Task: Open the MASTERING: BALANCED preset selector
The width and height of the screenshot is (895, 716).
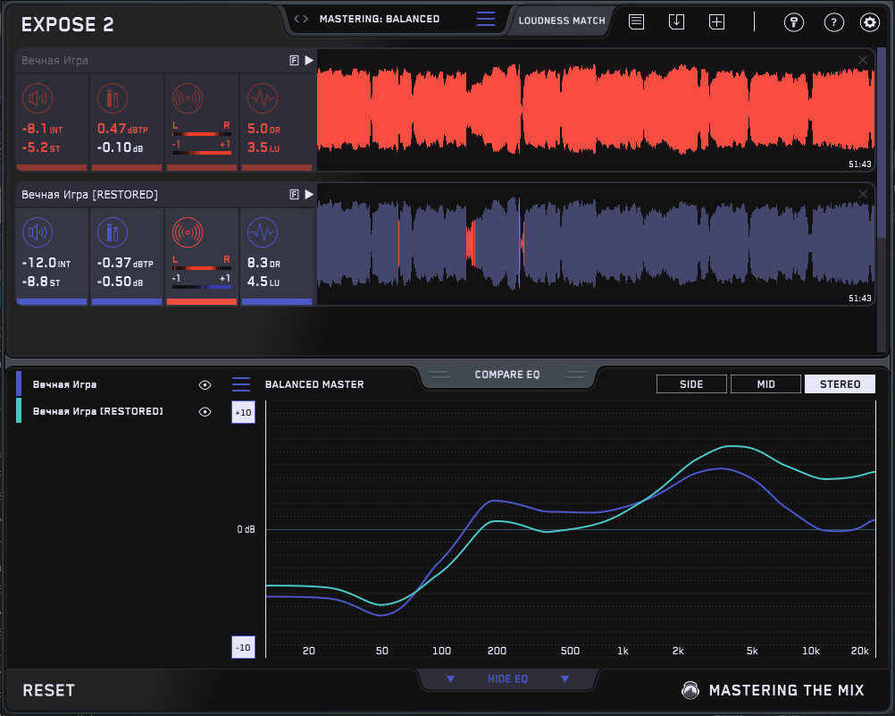Action: click(380, 19)
